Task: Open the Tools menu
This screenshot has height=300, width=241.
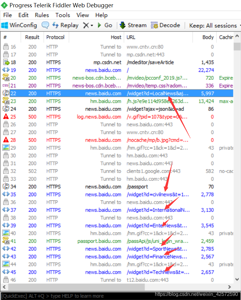Action: [63, 15]
